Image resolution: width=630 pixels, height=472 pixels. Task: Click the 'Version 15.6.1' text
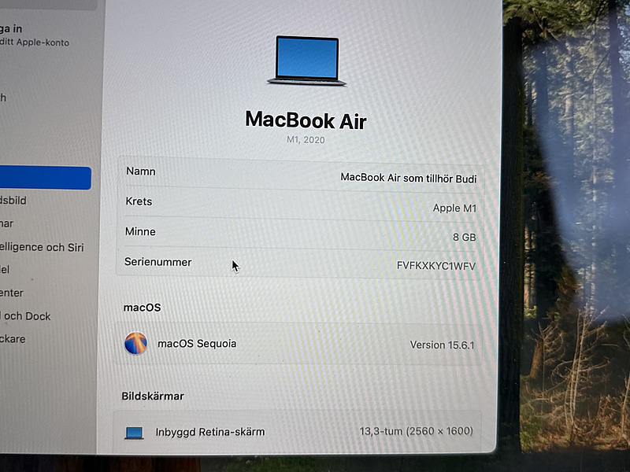[442, 345]
